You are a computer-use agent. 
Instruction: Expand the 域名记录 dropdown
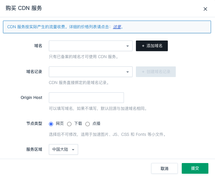91,72
